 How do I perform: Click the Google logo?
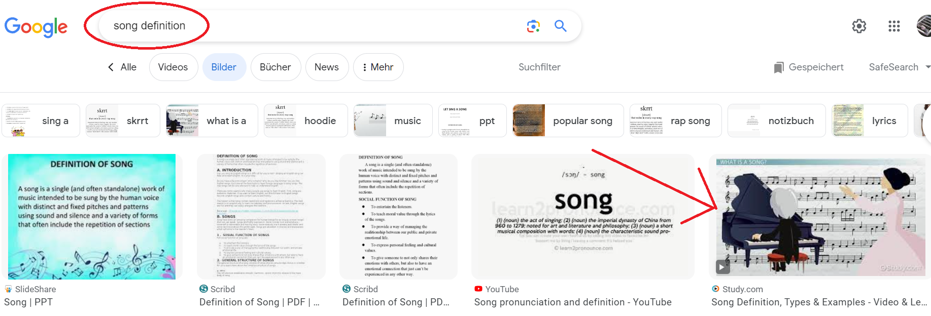click(36, 27)
